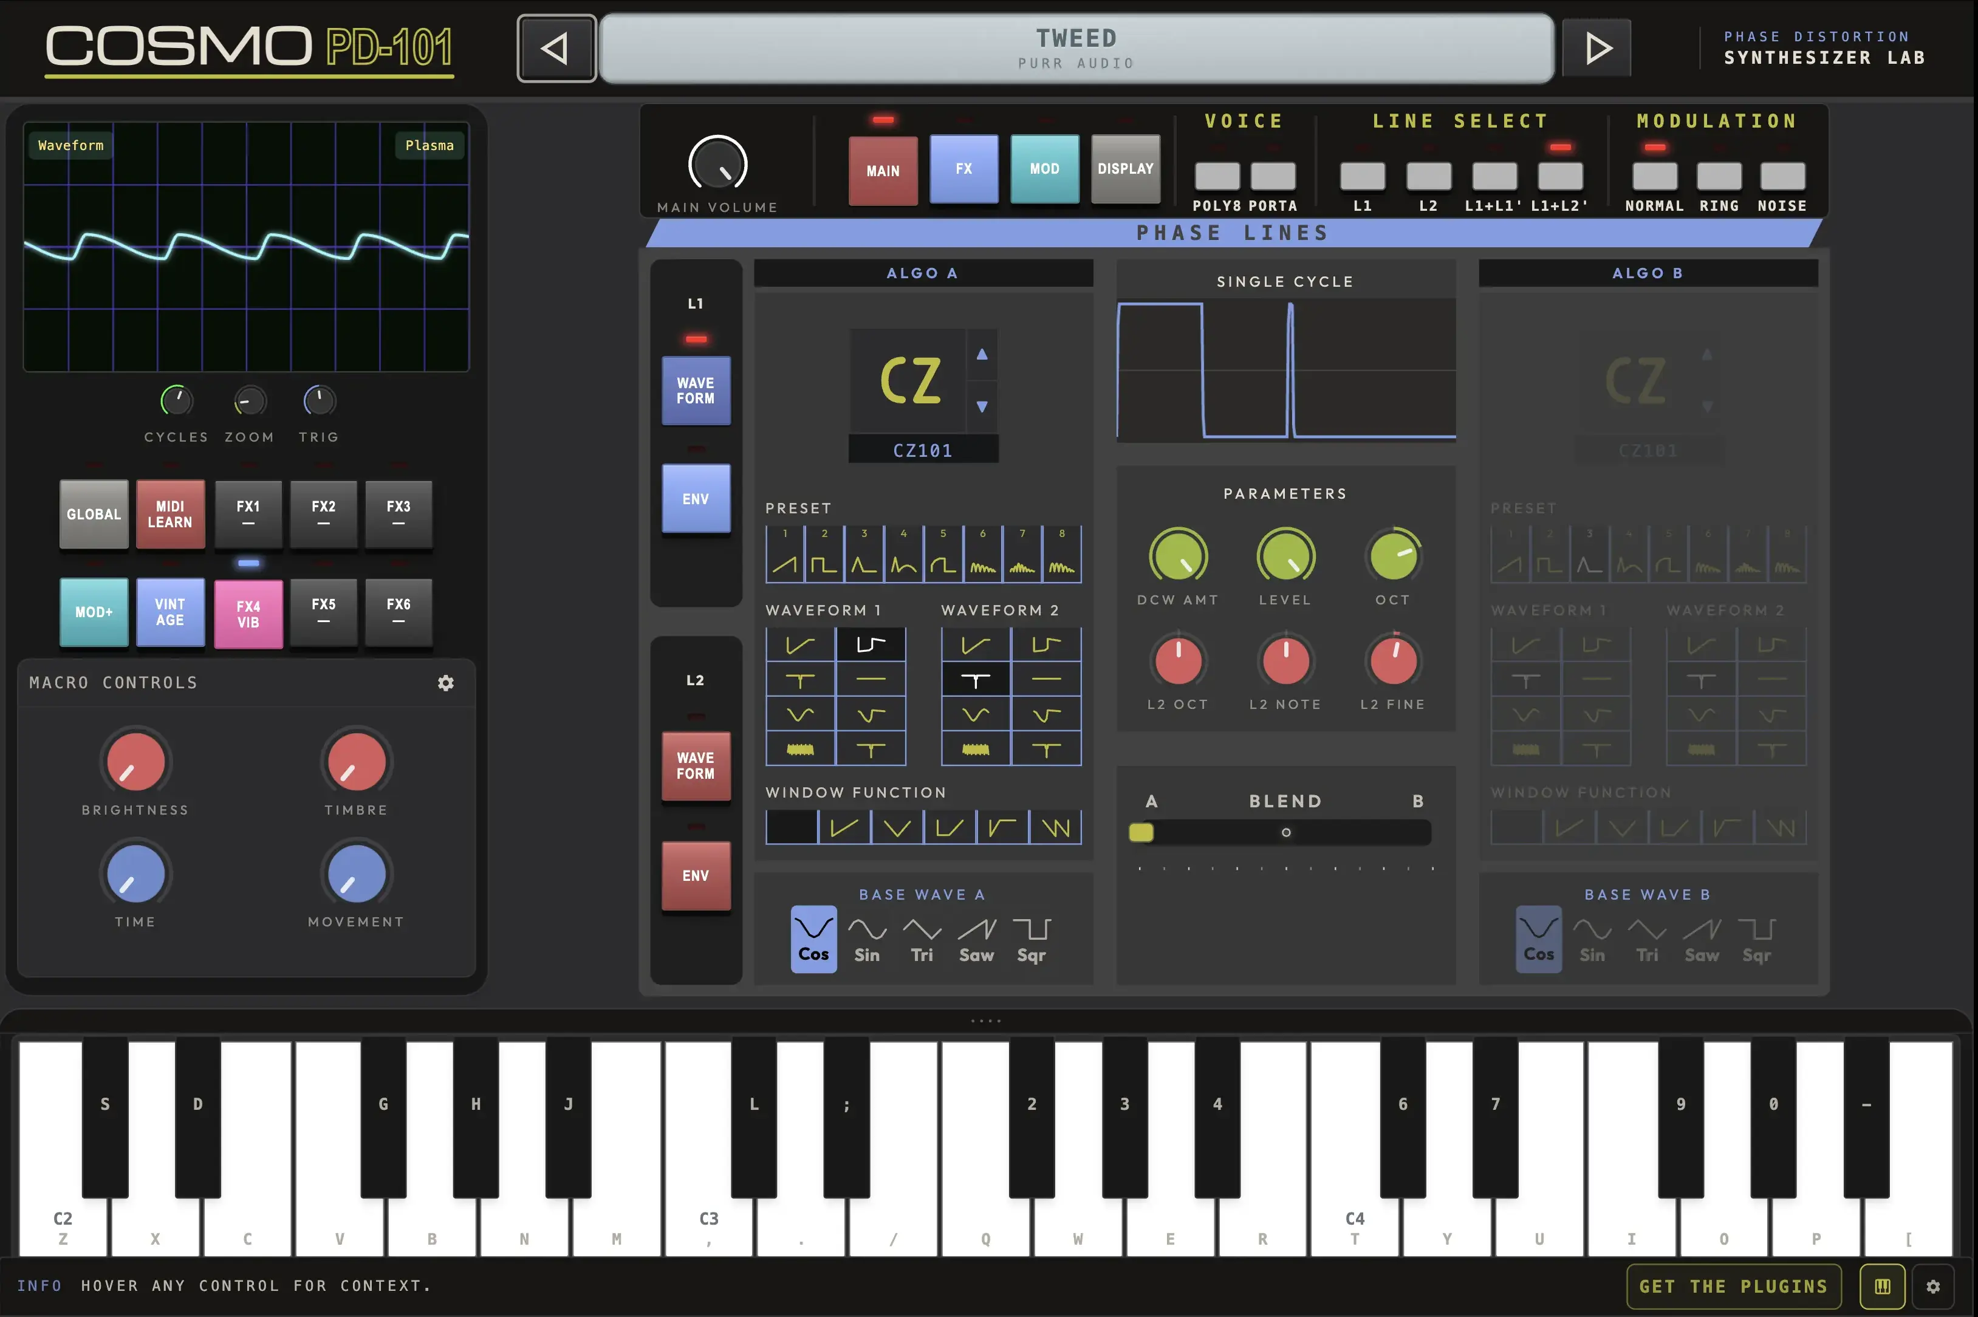Select the empty first Window Function cell
This screenshot has height=1317, width=1978.
point(791,827)
